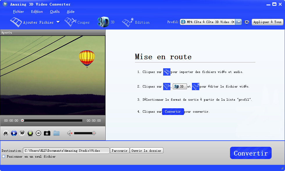Viewport: 285px width, 171px height.
Task: Click the Aperçu panel header
Action: pyautogui.click(x=53, y=32)
